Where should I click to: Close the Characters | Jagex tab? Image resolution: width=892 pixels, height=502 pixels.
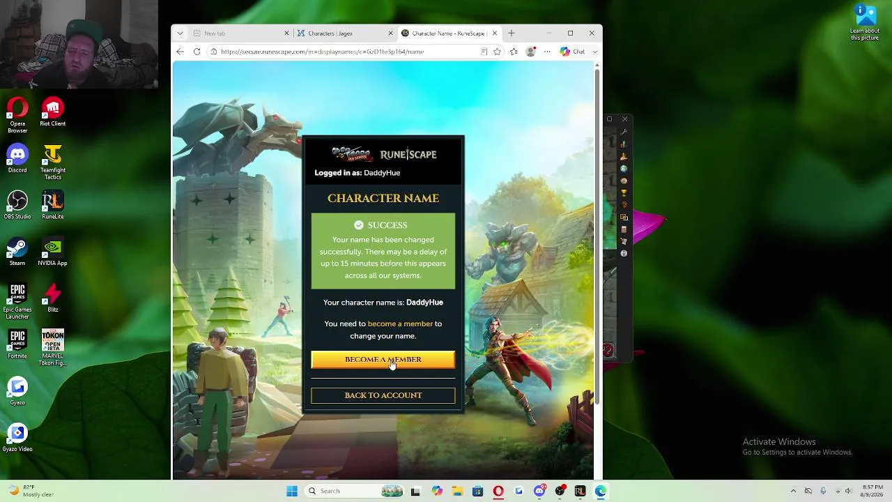390,33
